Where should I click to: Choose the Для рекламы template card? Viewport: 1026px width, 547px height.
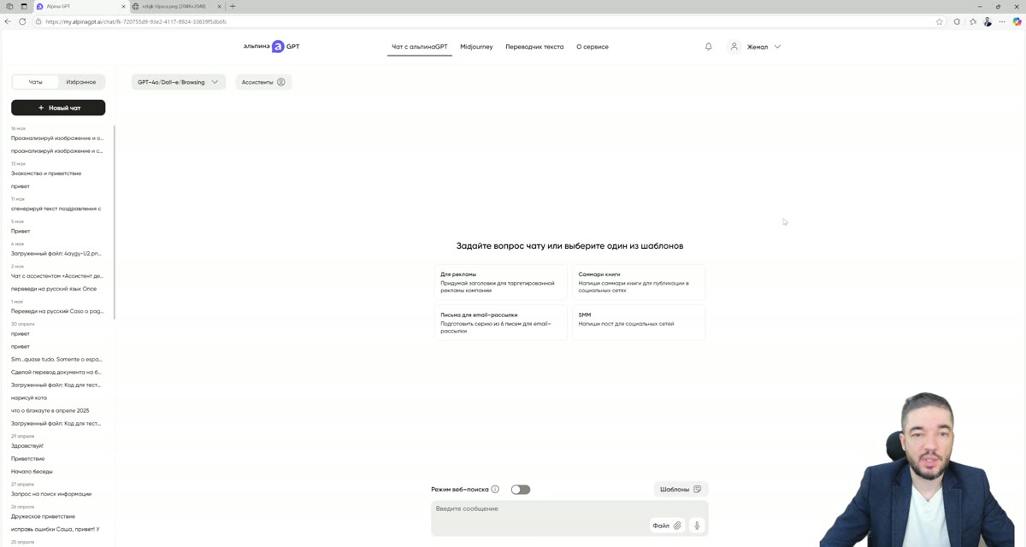(500, 283)
